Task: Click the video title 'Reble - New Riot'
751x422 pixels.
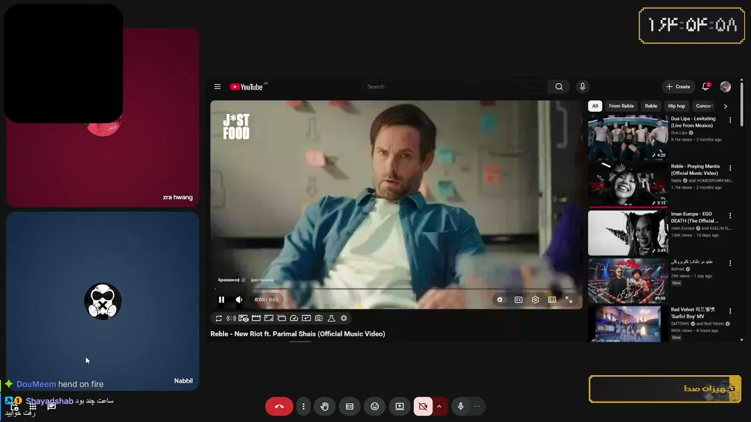Action: coord(298,334)
